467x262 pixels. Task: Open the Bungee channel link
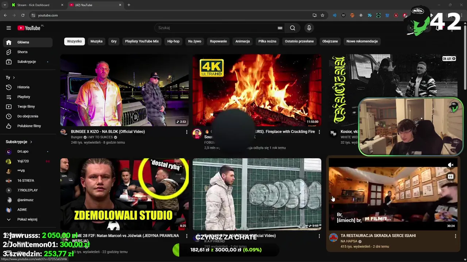pos(77,137)
